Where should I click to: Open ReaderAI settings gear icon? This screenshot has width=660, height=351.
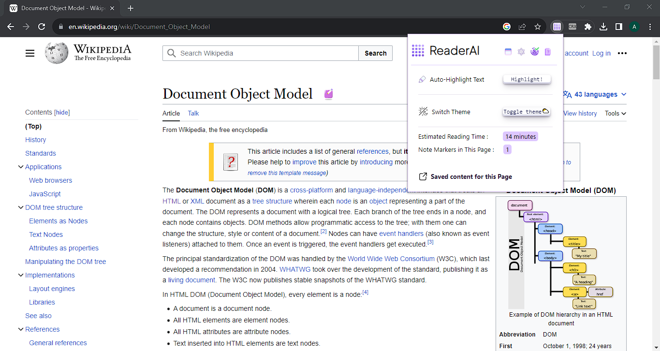pos(521,52)
